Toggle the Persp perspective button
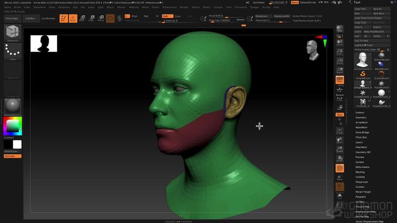Screen dimensions: 397x223 (x=340, y=80)
